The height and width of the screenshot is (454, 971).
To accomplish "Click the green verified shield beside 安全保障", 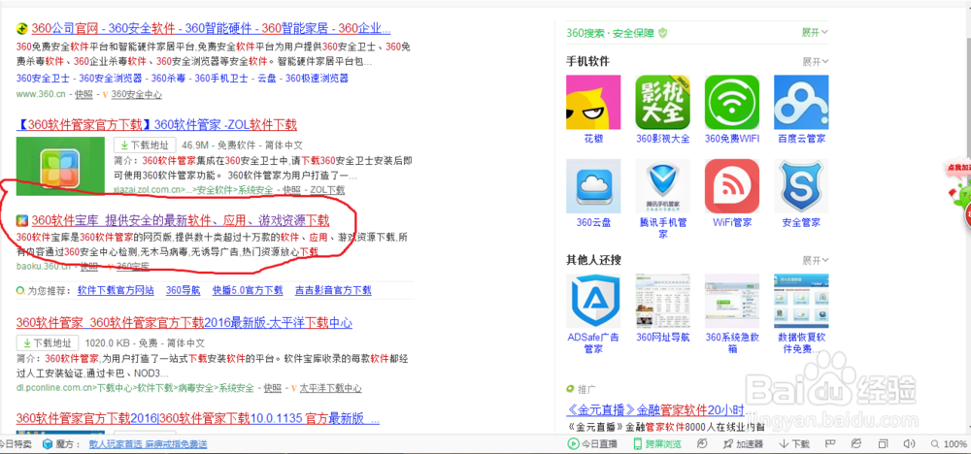I will click(x=662, y=32).
